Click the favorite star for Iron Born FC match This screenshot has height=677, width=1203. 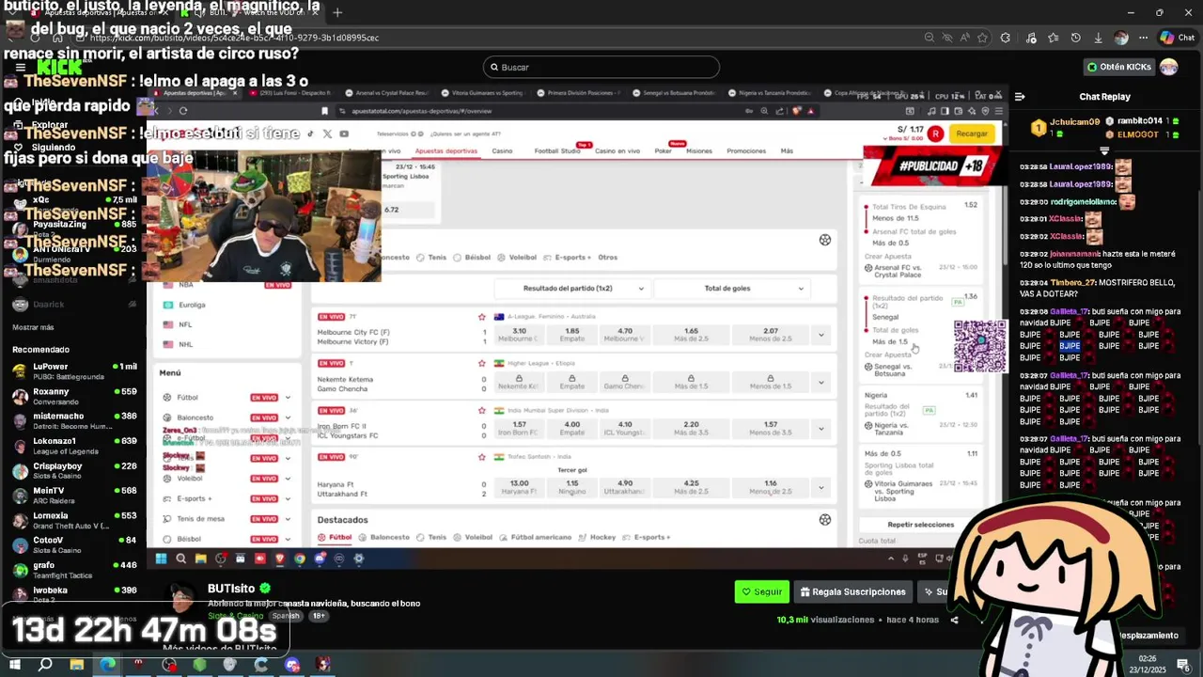[x=482, y=411]
